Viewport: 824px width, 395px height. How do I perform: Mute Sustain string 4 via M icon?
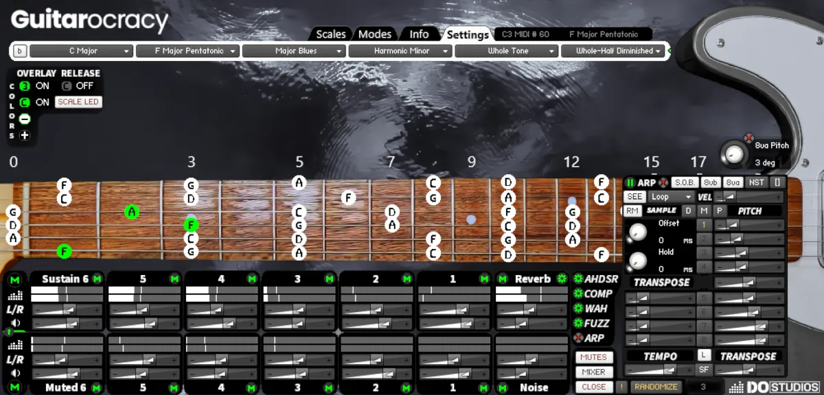[x=252, y=278]
